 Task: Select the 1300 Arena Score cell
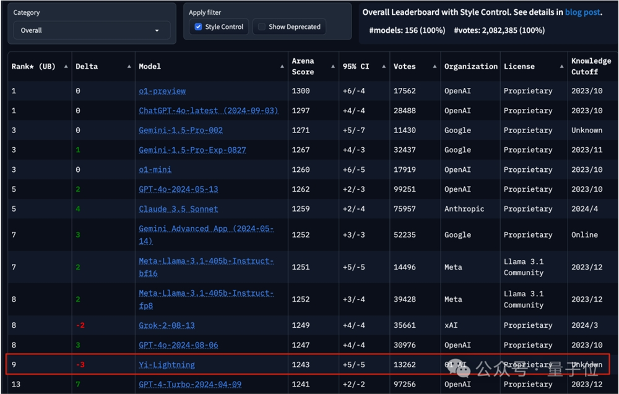[x=301, y=91]
